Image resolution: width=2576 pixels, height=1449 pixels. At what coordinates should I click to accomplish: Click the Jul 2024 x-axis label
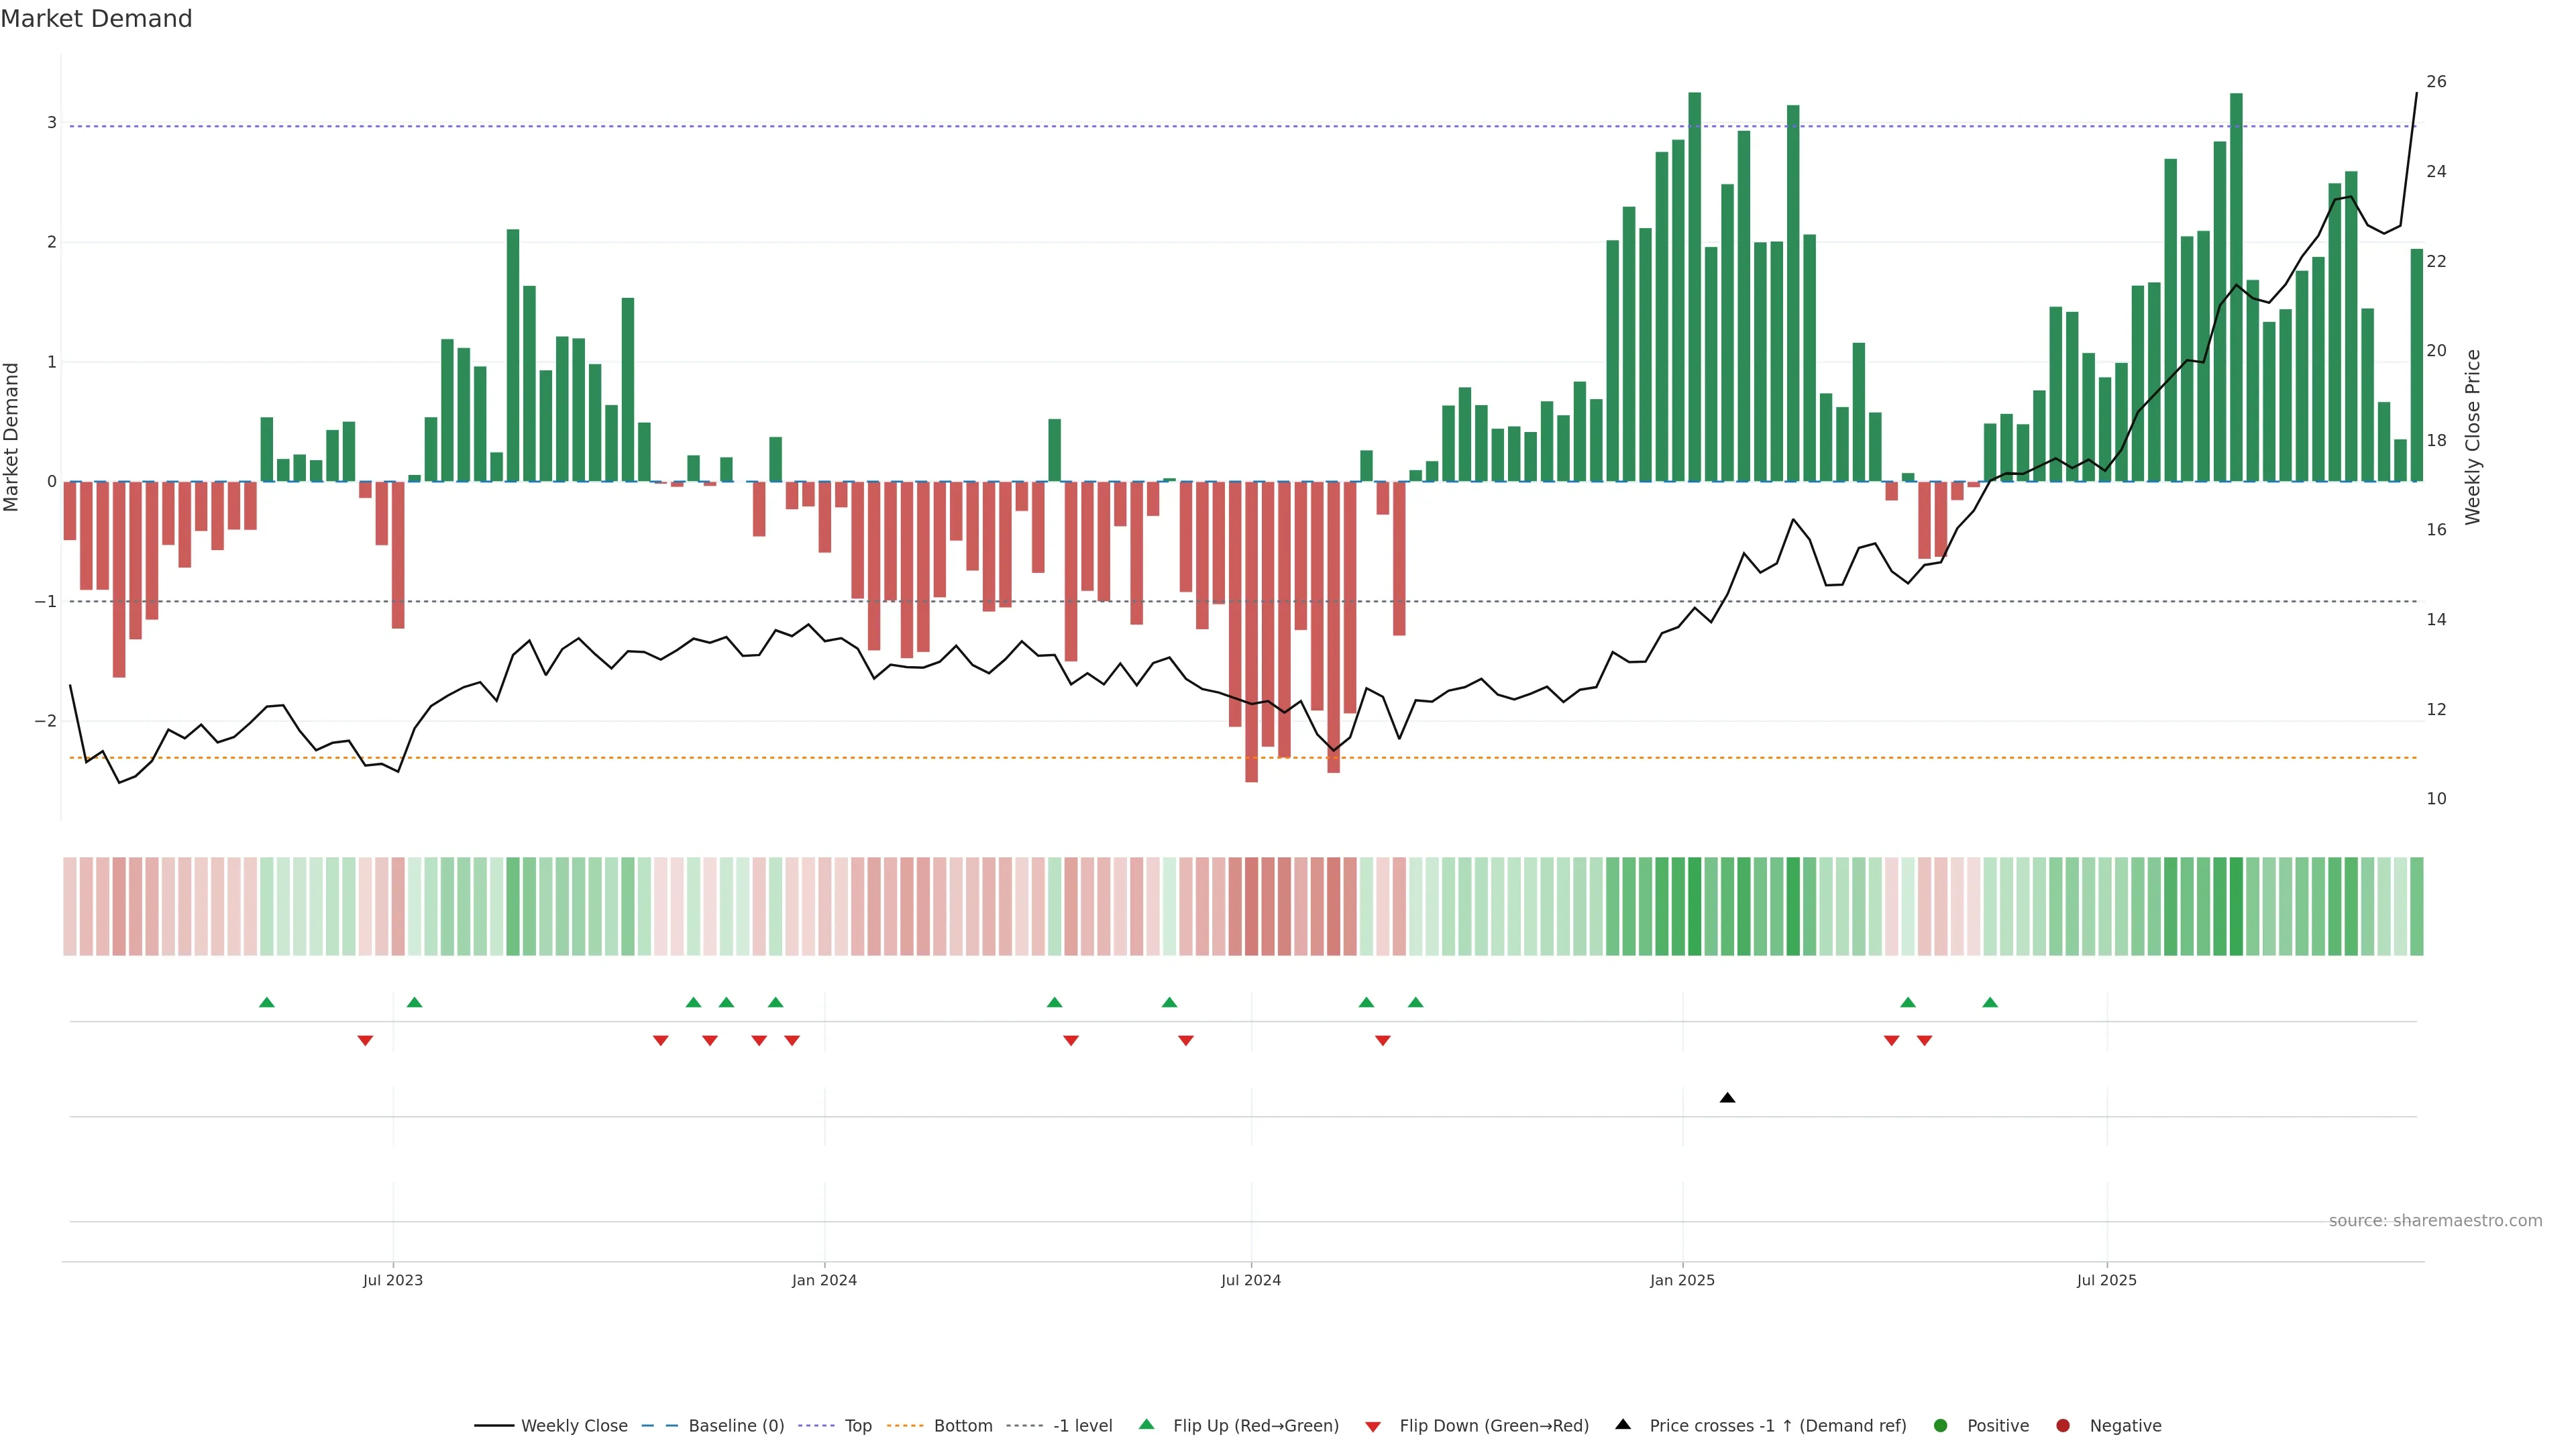click(x=1250, y=1280)
